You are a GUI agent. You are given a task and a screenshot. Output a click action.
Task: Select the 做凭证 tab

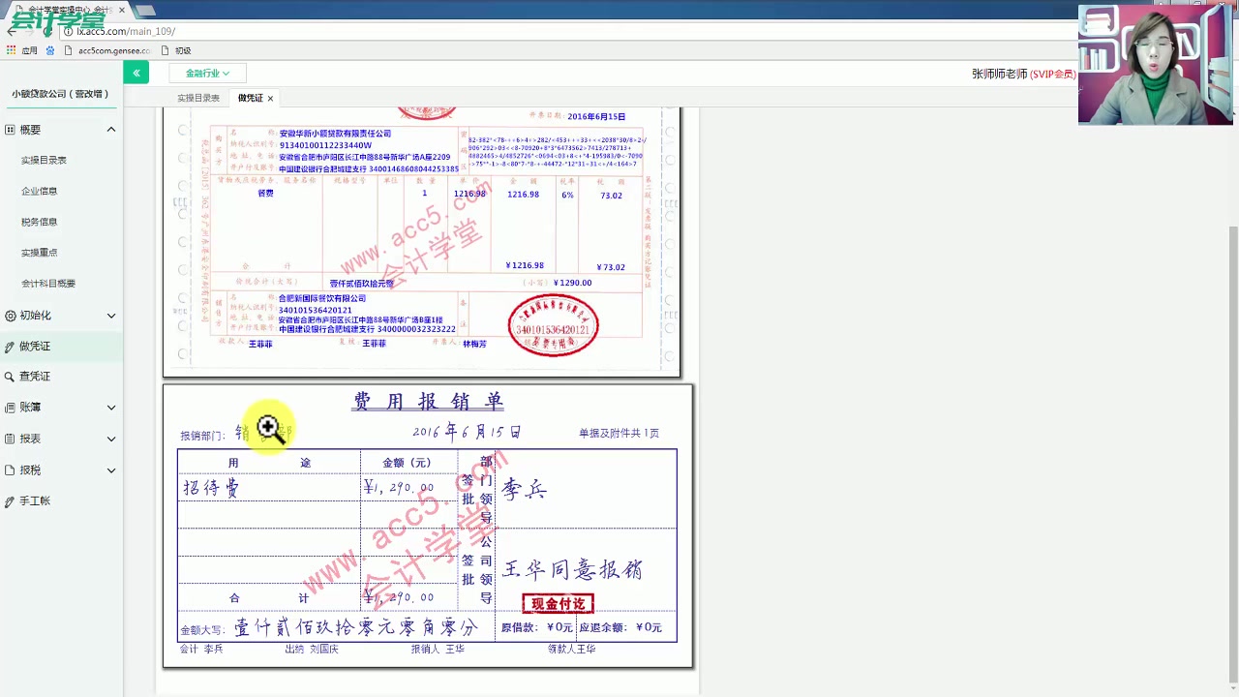tap(249, 97)
